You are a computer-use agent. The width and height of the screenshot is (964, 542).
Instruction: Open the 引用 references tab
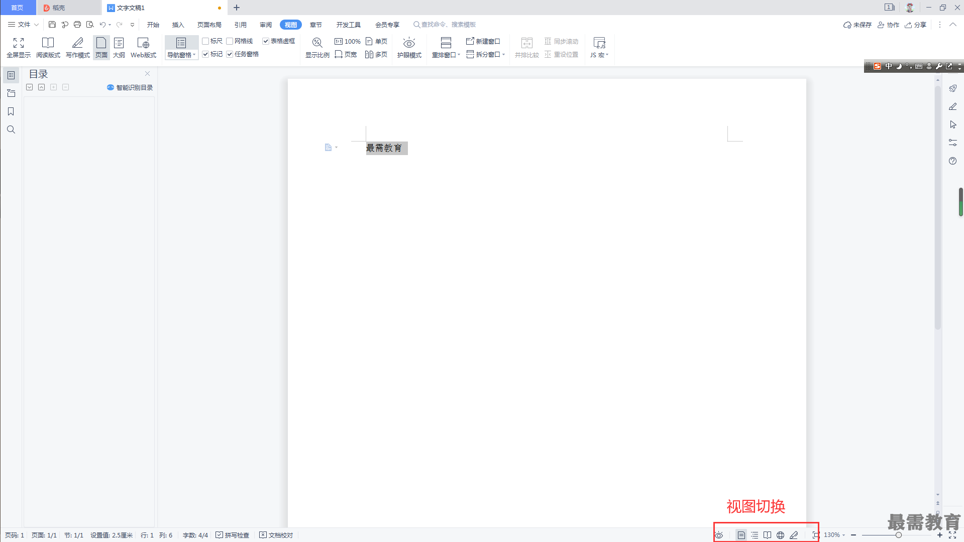(x=241, y=25)
